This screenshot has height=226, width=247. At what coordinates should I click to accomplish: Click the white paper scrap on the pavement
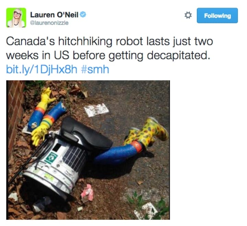96,110
